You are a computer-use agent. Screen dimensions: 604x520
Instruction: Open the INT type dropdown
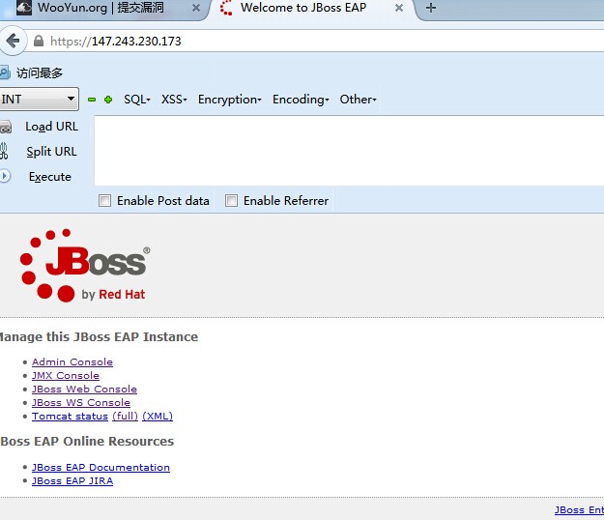coord(39,99)
